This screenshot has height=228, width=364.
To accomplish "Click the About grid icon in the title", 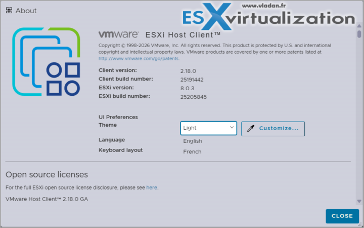I will pyautogui.click(x=9, y=10).
